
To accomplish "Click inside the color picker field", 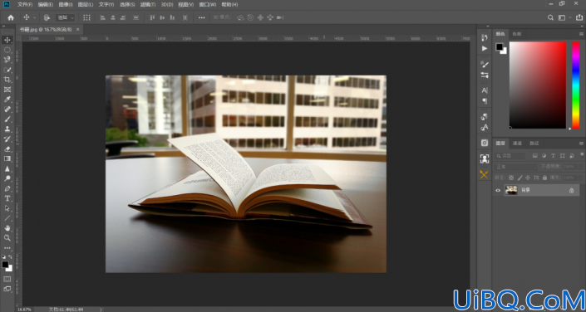I will (x=538, y=85).
